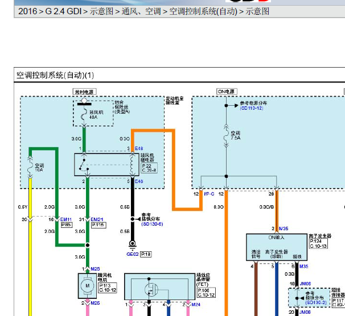Open the SD130-6 ground distribution reference
Viewport: 345px width, 316px height.
[x=152, y=224]
